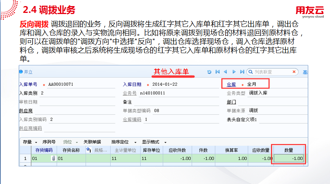Click the 存货编码 column header
The image size is (330, 184).
44,150
